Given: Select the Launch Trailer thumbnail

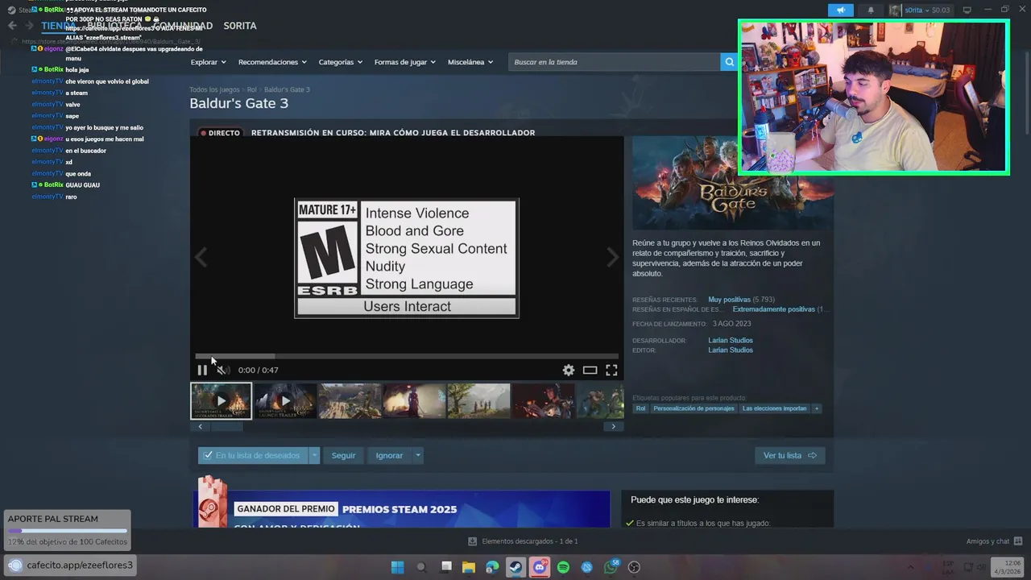Looking at the screenshot, I should coord(285,400).
